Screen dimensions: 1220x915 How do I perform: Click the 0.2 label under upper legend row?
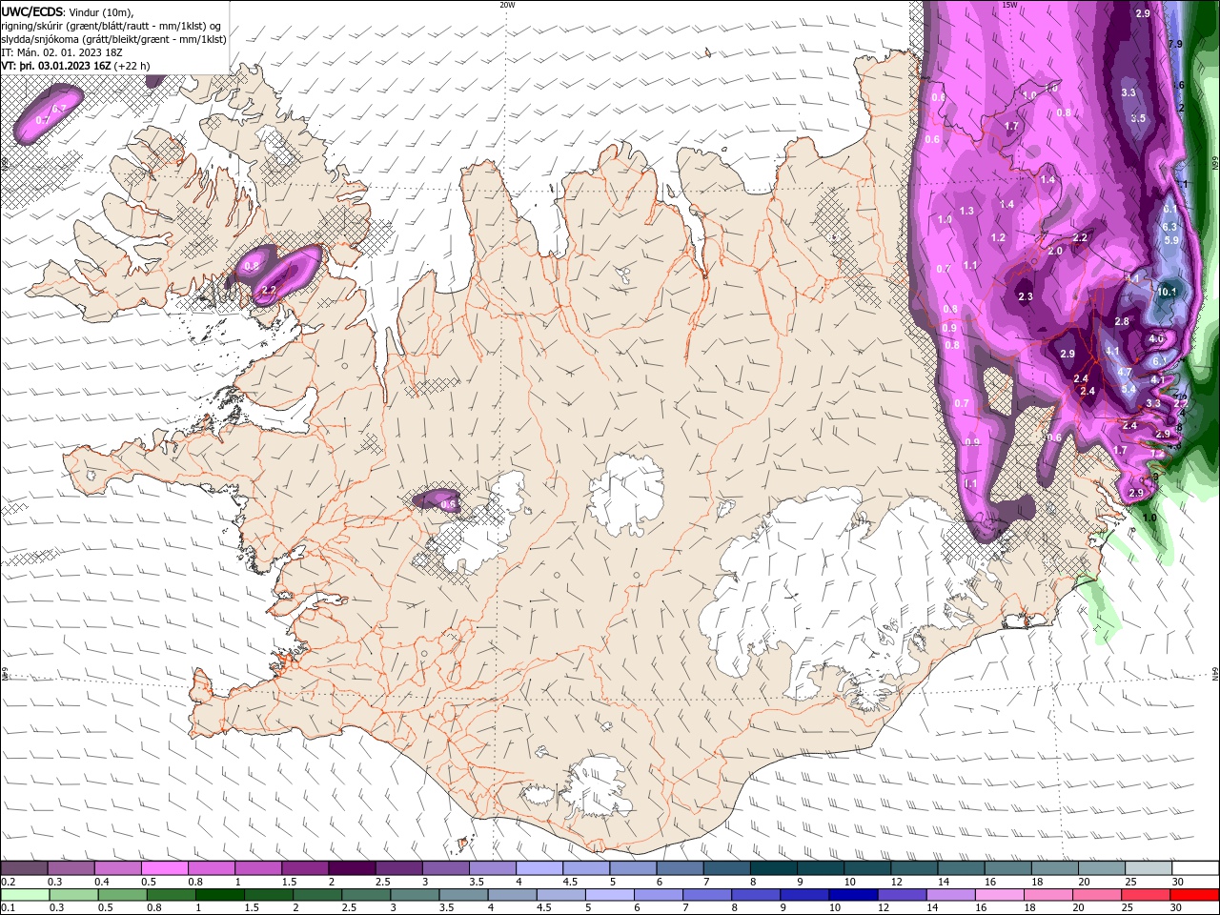[8, 882]
